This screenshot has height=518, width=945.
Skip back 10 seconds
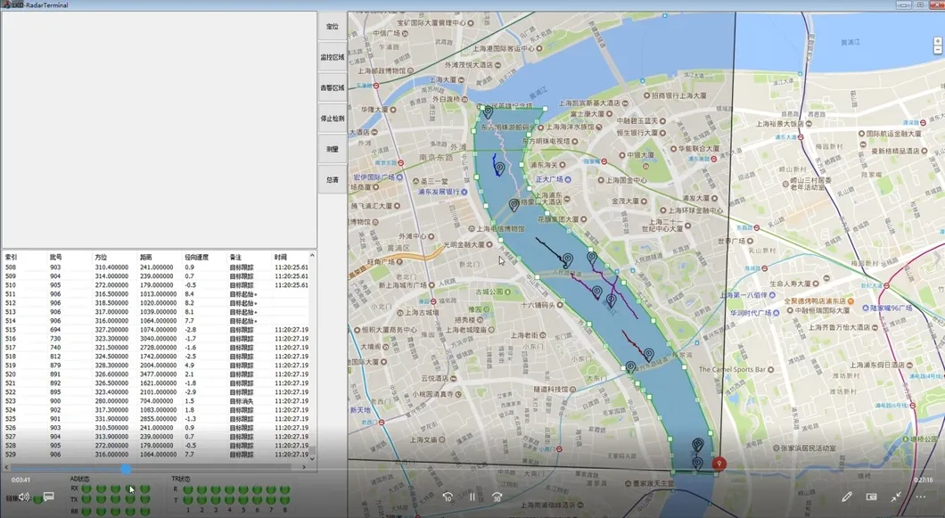448,497
